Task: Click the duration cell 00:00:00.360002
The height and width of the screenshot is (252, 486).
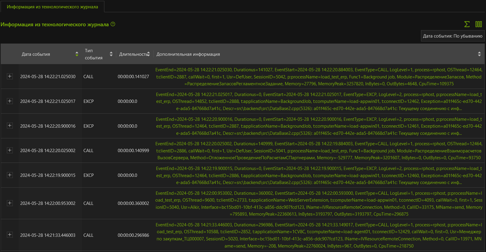Action: point(133,203)
